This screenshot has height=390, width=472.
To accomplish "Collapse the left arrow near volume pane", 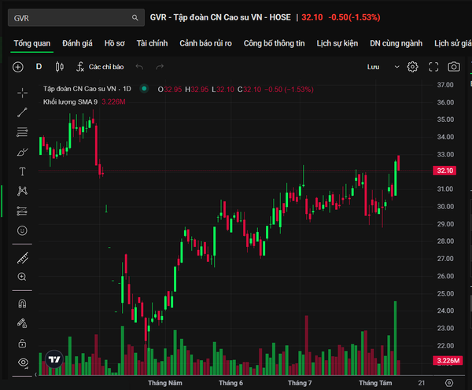I will coord(36,374).
